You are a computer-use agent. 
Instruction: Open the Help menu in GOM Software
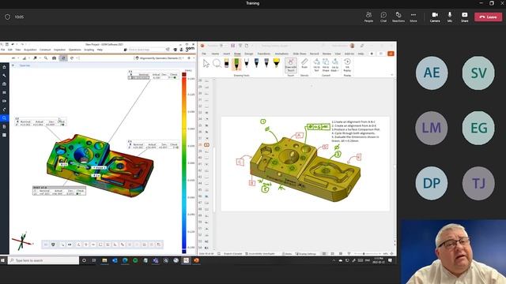coord(100,50)
